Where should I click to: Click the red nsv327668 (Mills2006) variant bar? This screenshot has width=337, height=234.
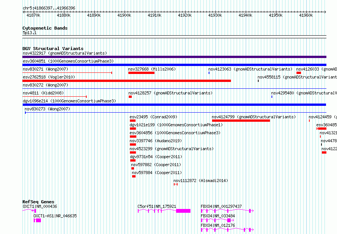pos(141,73)
